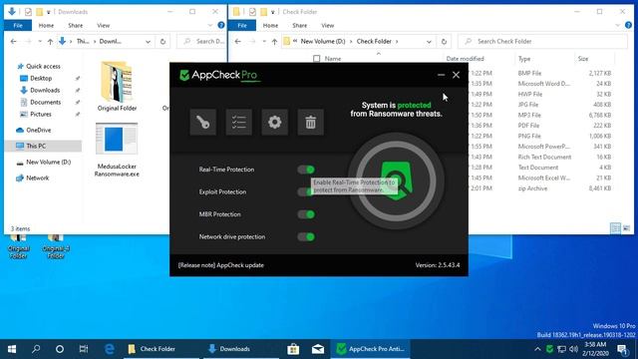
Task: Sort by Size column
Action: pyautogui.click(x=583, y=59)
